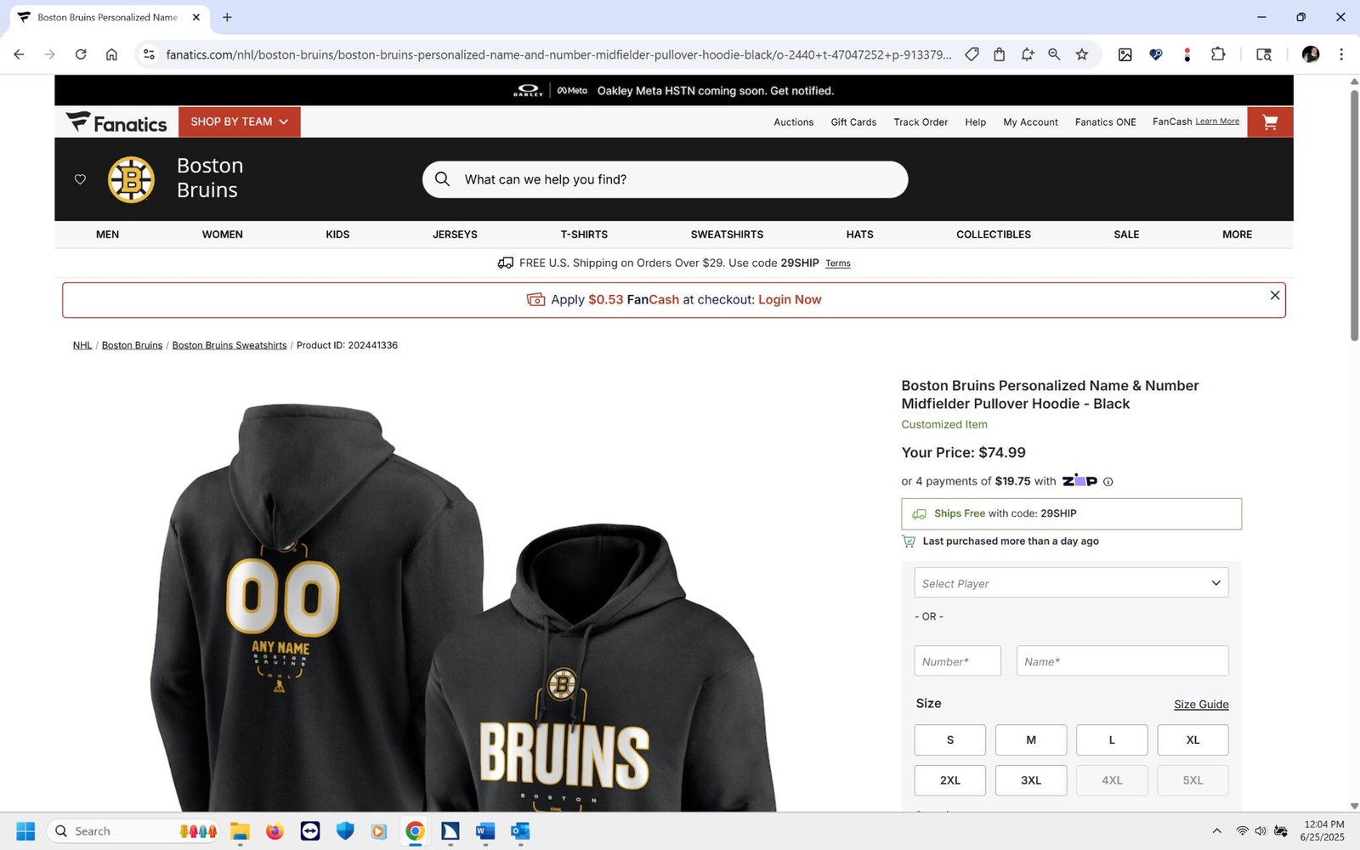Image resolution: width=1360 pixels, height=850 pixels.
Task: Click the search magnifier icon
Action: (442, 179)
